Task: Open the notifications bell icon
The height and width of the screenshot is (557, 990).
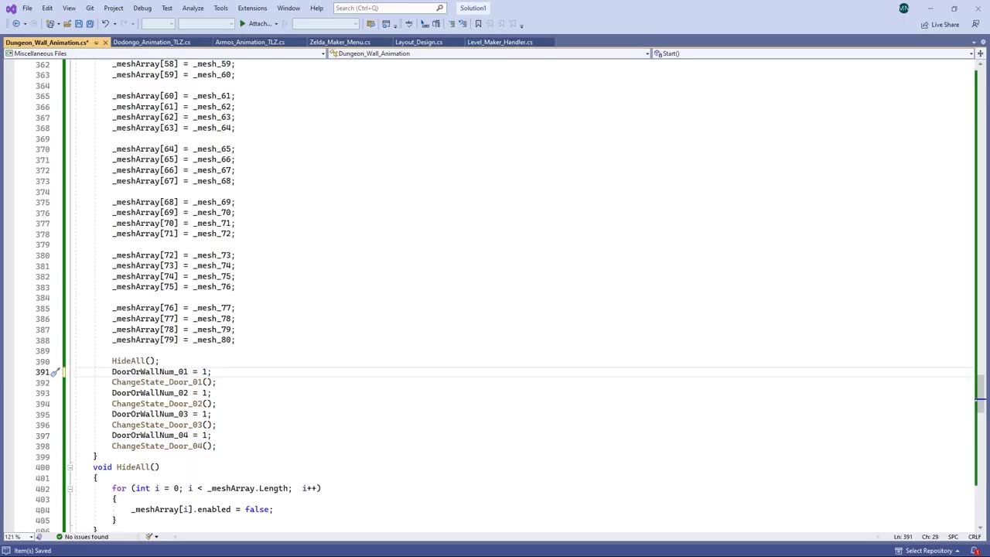Action: point(975,551)
